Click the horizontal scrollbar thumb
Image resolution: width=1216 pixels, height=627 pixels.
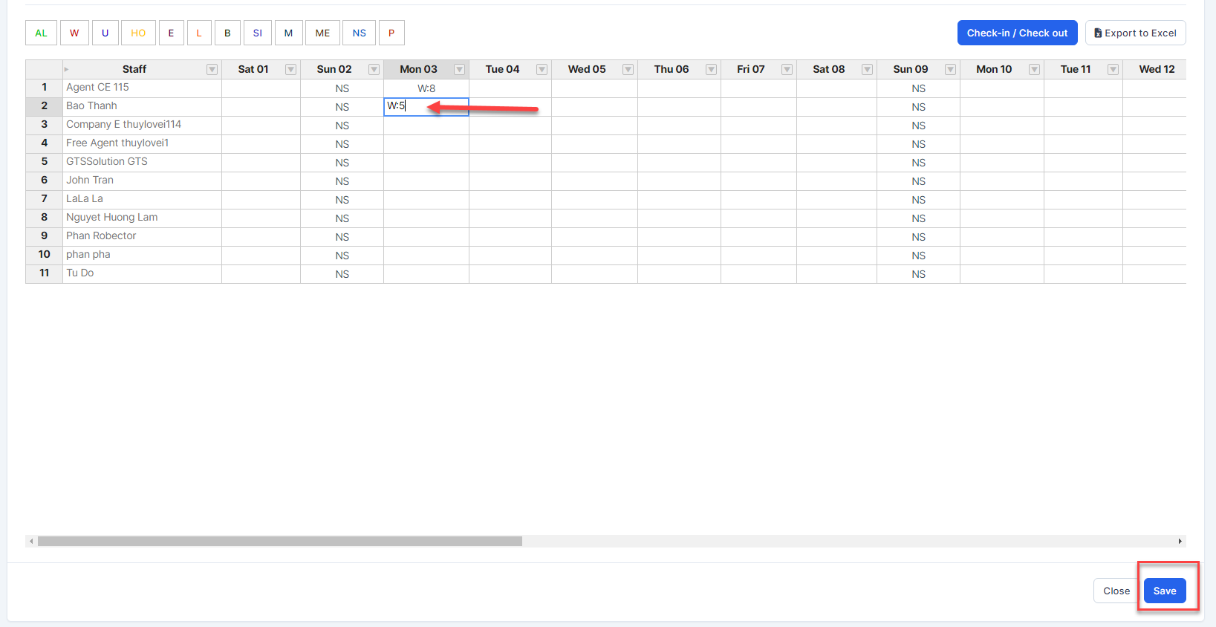click(279, 541)
